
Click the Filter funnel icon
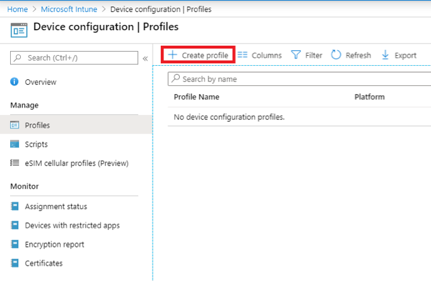click(x=296, y=55)
